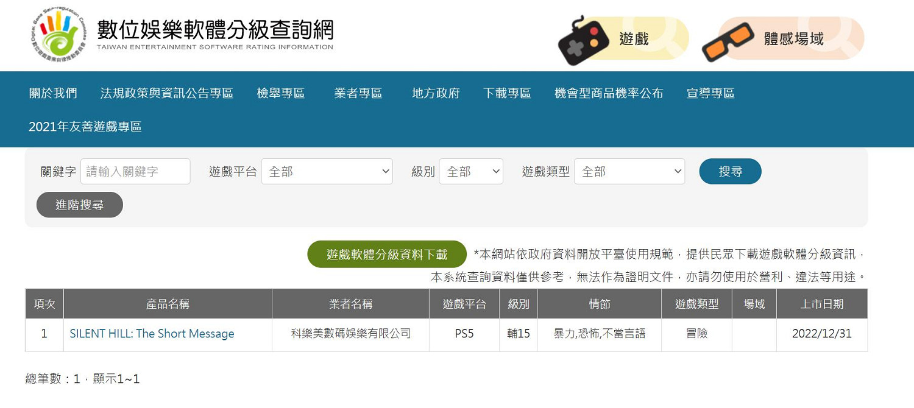Click the game controller icon
914x408 pixels.
coord(583,40)
